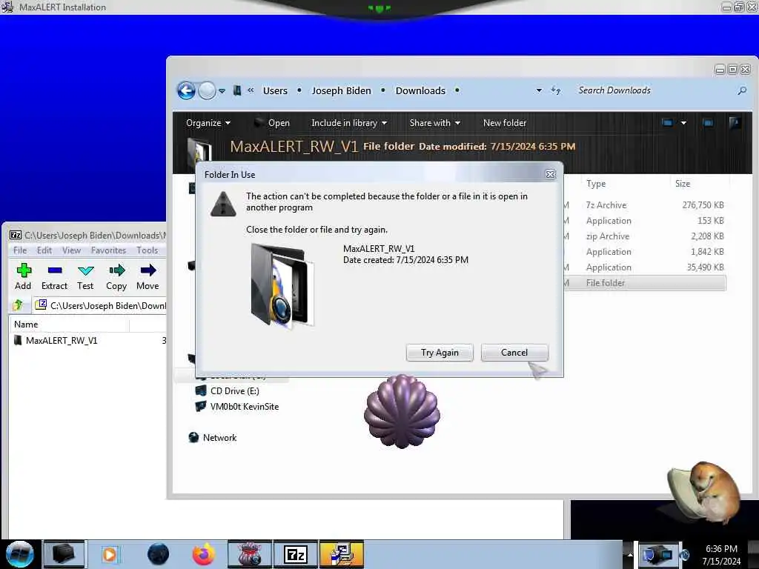Open the view options dropdown arrow
Screen dimensions: 759x569
click(x=683, y=123)
